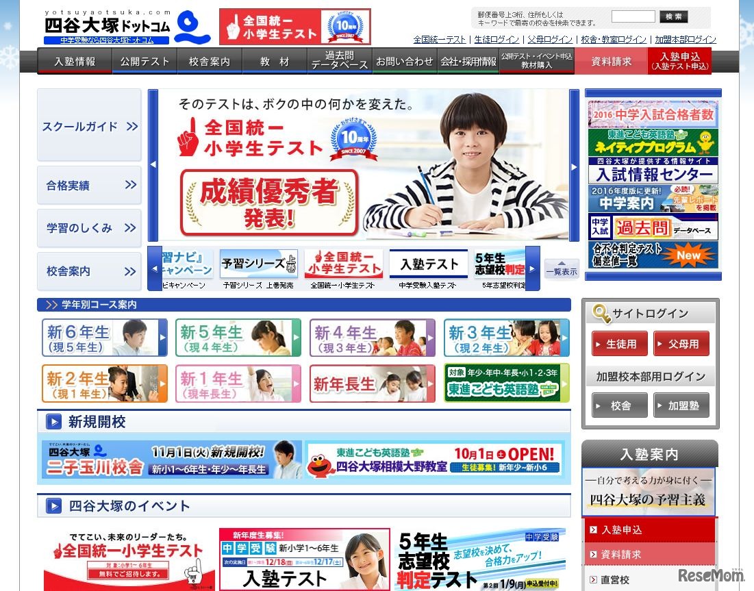The height and width of the screenshot is (591, 754).
Task: Open the 新2年生 course card
Action: pyautogui.click(x=104, y=383)
